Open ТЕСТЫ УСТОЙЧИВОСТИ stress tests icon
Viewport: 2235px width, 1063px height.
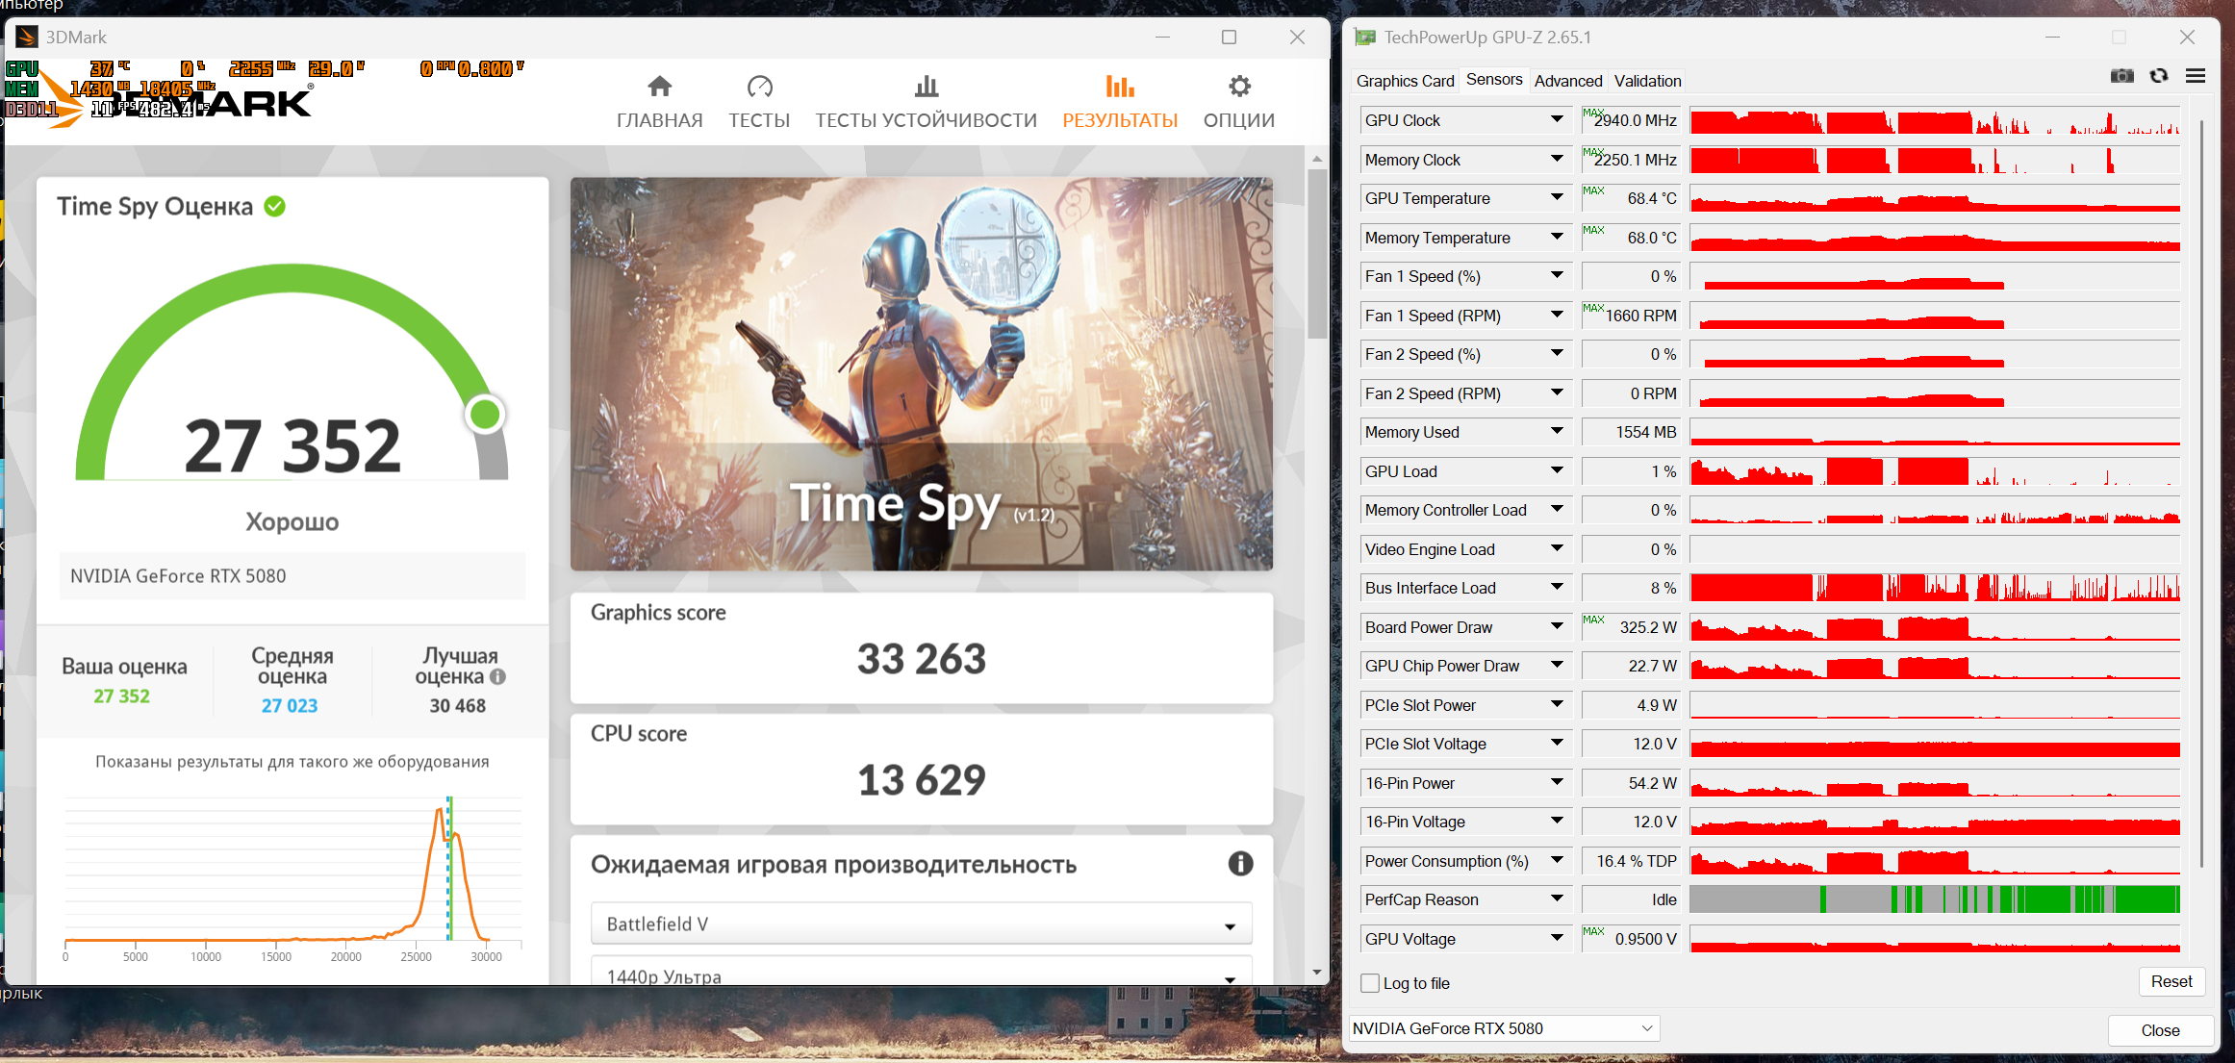[x=926, y=88]
